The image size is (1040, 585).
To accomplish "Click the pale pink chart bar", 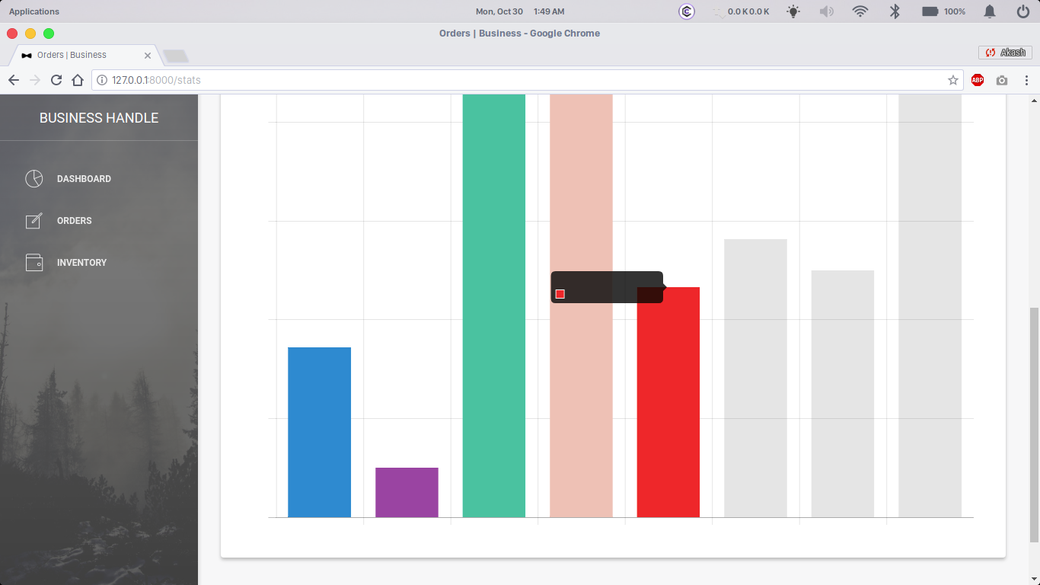I will (x=581, y=305).
